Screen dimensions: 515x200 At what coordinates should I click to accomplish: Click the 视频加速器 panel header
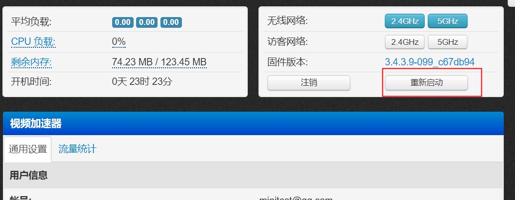coord(253,123)
